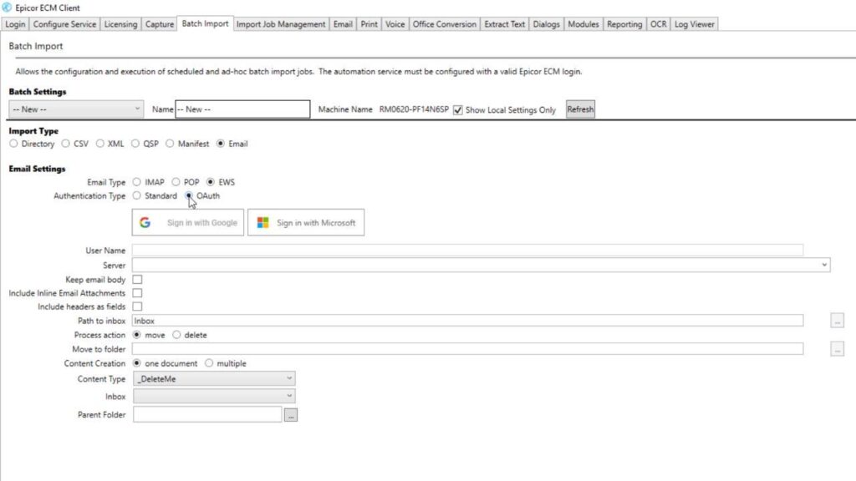
Task: Toggle Show Local Settings Only checkbox
Action: (457, 109)
